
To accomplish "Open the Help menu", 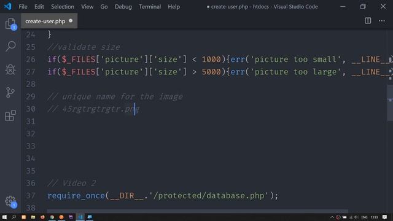I will 174,7.
